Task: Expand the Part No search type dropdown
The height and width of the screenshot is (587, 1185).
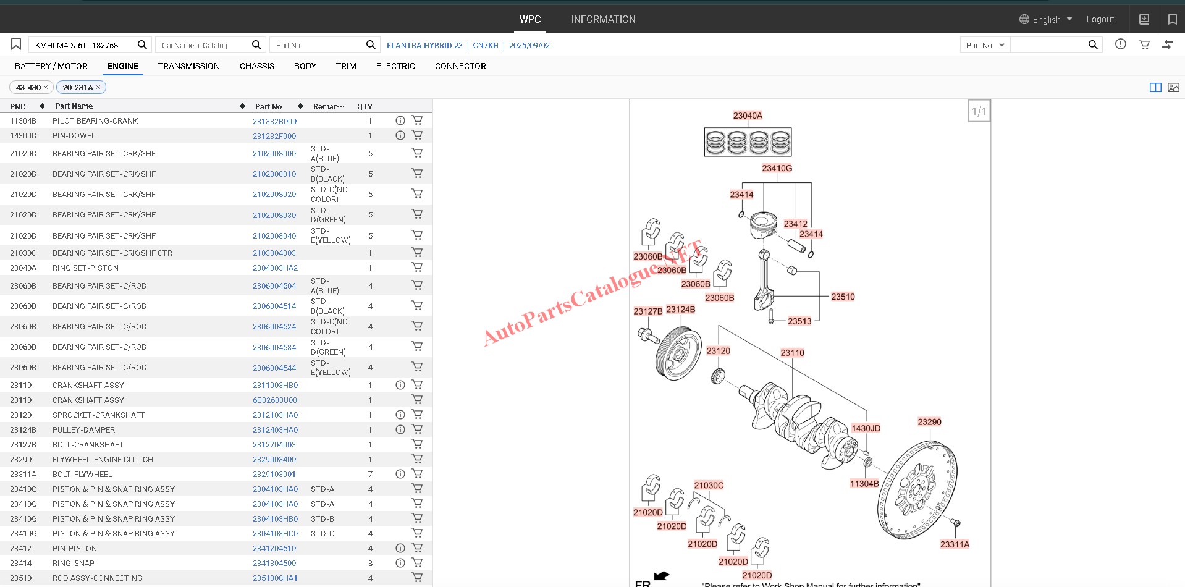Action: (985, 45)
